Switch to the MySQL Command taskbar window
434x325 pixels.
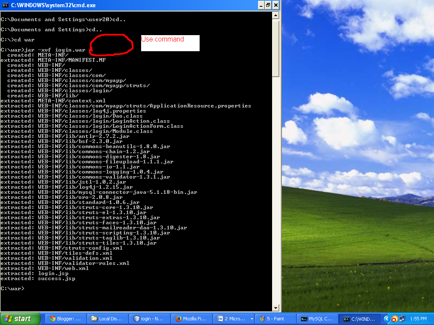coord(318,319)
